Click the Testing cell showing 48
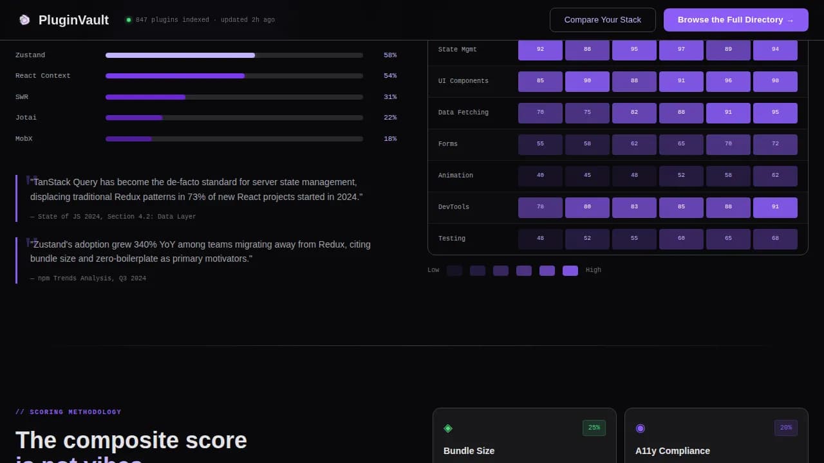The image size is (824, 463). pos(540,239)
